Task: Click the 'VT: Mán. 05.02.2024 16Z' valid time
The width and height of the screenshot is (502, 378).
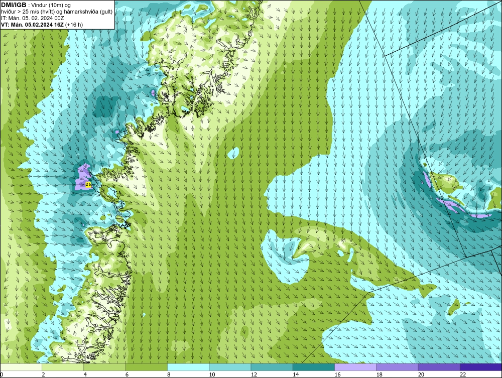Action: pyautogui.click(x=32, y=25)
